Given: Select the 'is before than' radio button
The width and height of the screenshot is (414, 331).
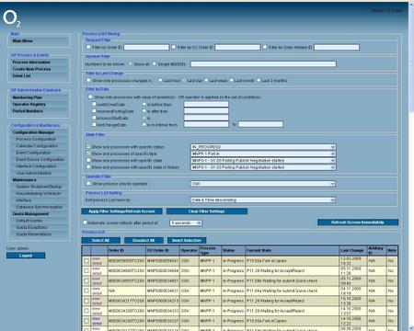Looking at the screenshot, I should click(144, 104).
